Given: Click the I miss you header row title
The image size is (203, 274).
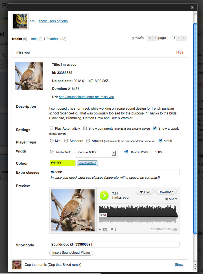Looking at the screenshot, I should (22, 52).
